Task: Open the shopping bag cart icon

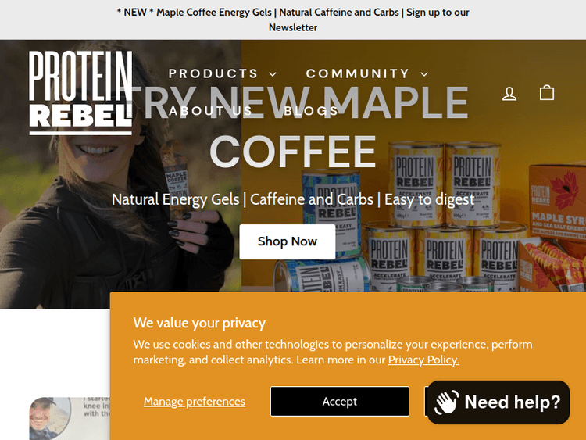Action: tap(547, 92)
